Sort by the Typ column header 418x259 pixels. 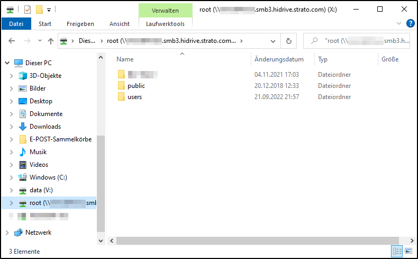point(323,59)
